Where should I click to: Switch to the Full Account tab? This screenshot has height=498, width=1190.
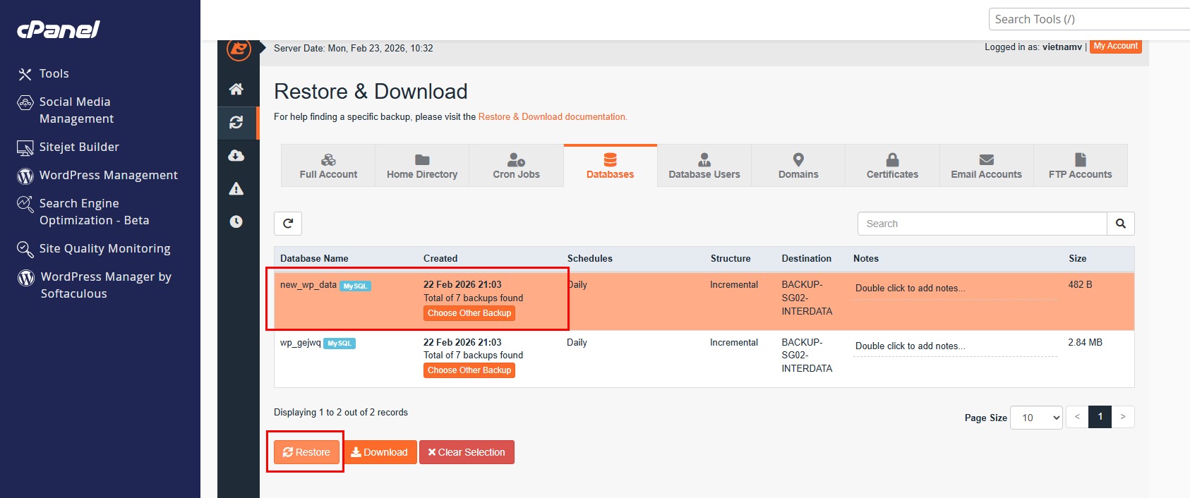pos(328,166)
